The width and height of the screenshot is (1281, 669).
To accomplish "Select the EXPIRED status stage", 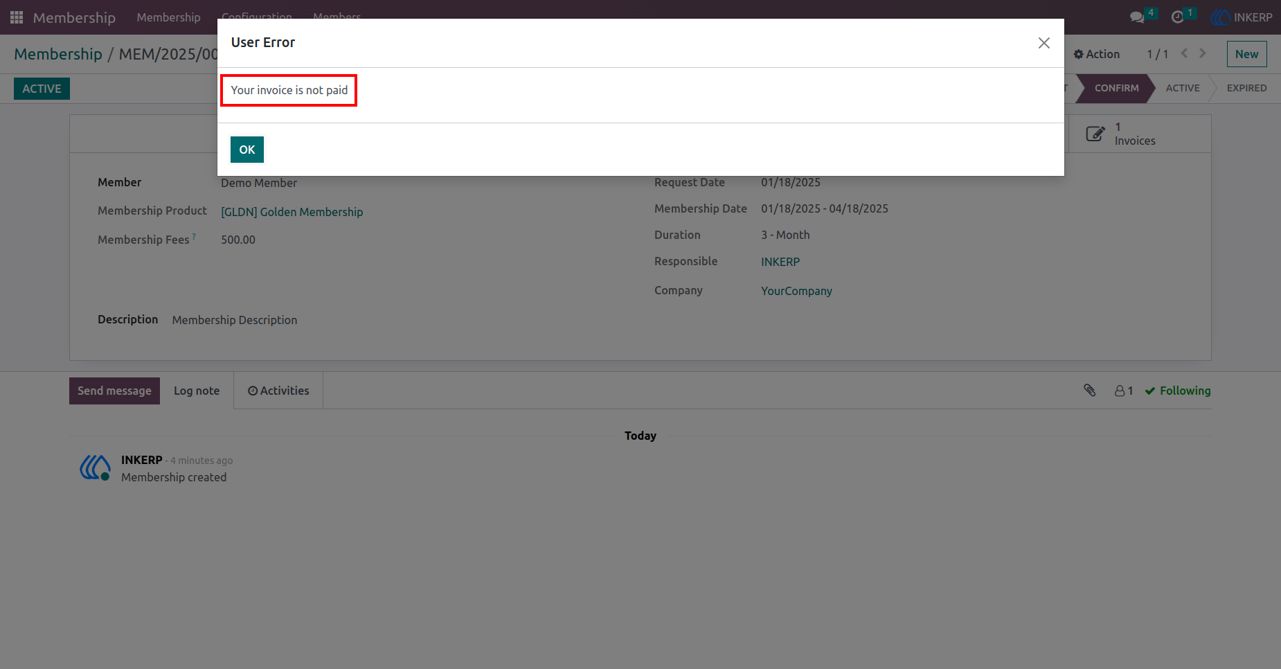I will coord(1246,88).
